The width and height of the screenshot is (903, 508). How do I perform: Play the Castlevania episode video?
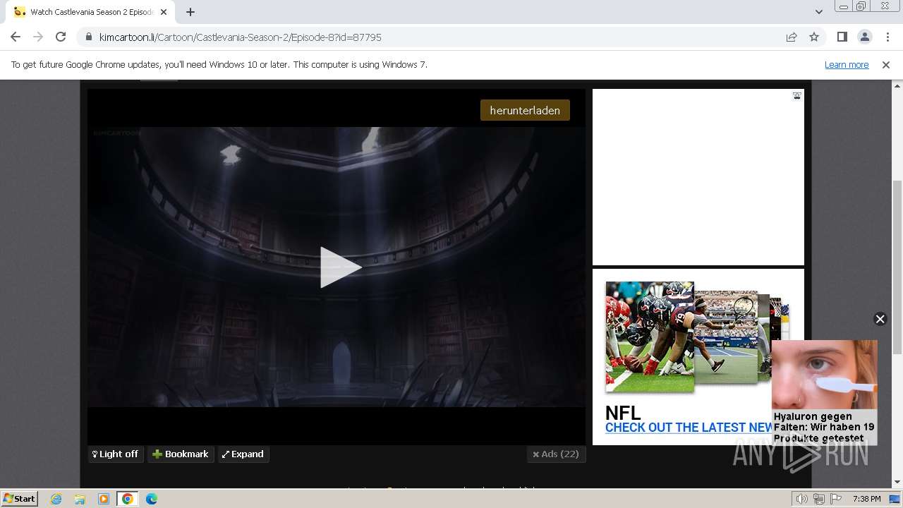click(341, 267)
